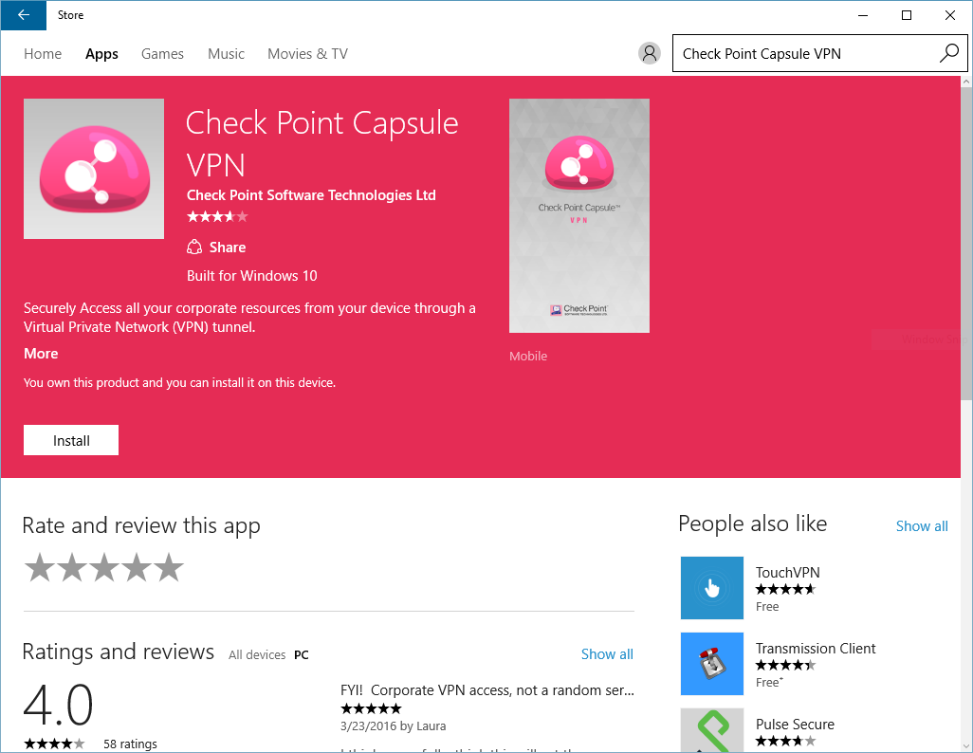Switch to the Movies & TV tab

tap(307, 54)
